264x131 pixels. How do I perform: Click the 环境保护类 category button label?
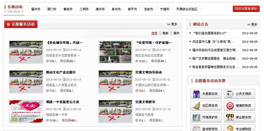(210, 117)
